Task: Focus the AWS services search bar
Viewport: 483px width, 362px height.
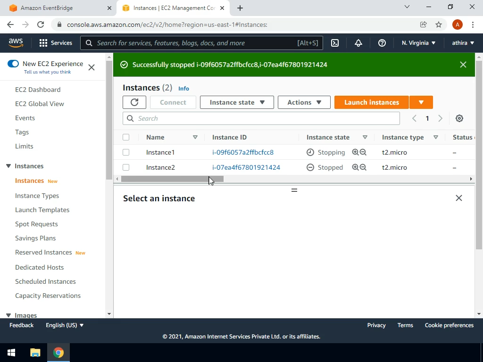Action: click(201, 43)
